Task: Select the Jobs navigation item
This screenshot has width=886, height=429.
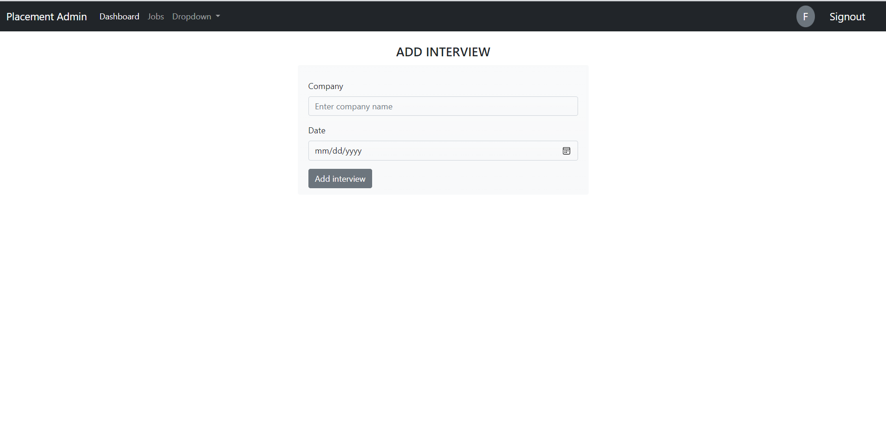Action: coord(156,16)
